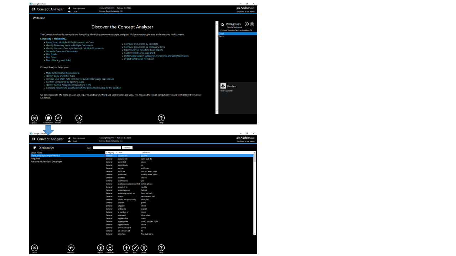This screenshot has width=456, height=256.
Task: Sort the table by the Definition column header
Action: click(197, 153)
